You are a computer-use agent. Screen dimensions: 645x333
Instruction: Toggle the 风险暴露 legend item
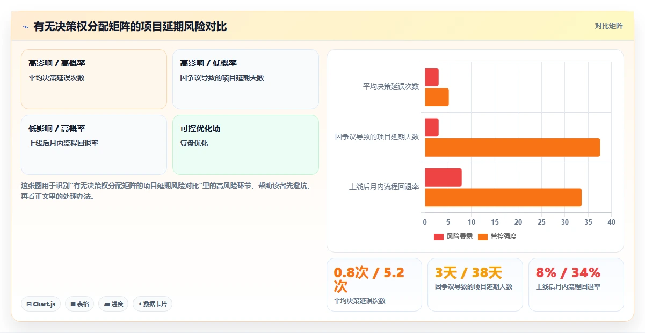tap(453, 236)
